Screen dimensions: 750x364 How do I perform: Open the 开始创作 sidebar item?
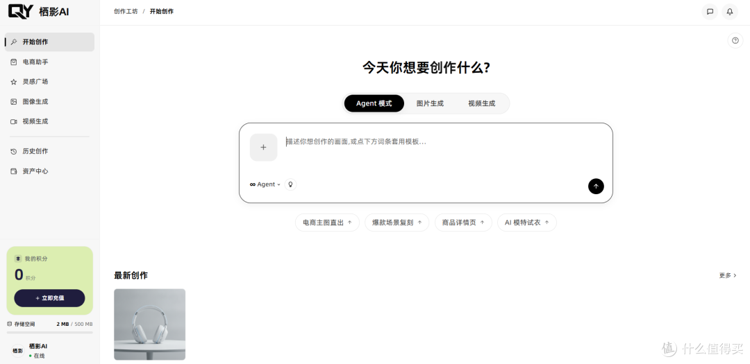point(50,42)
